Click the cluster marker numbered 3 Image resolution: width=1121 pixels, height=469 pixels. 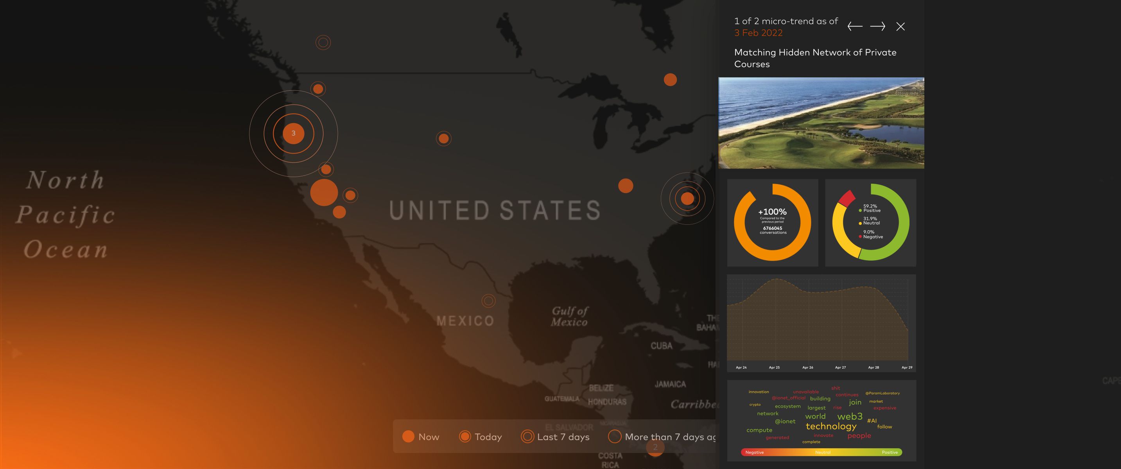pyautogui.click(x=293, y=133)
